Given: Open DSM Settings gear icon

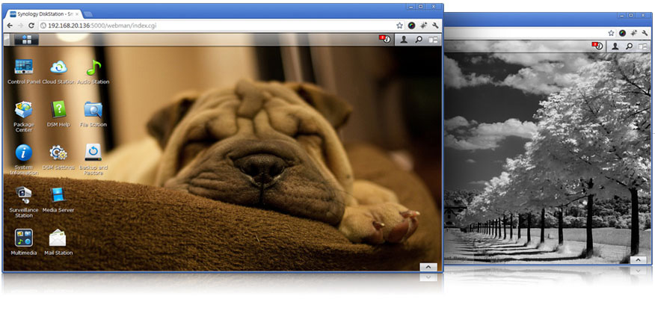Looking at the screenshot, I should [58, 153].
